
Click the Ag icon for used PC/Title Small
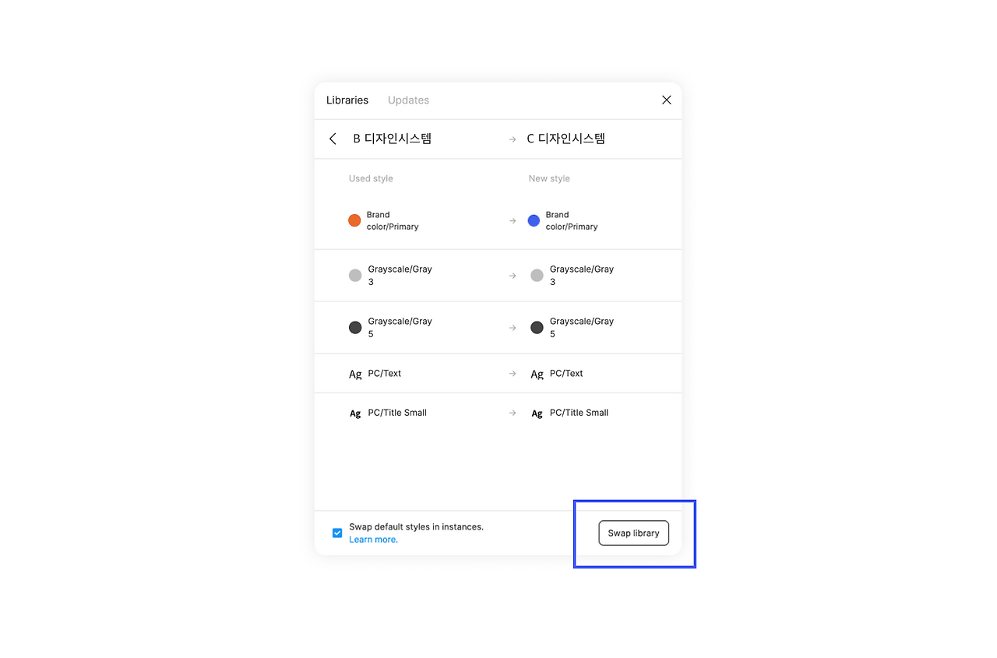(355, 413)
